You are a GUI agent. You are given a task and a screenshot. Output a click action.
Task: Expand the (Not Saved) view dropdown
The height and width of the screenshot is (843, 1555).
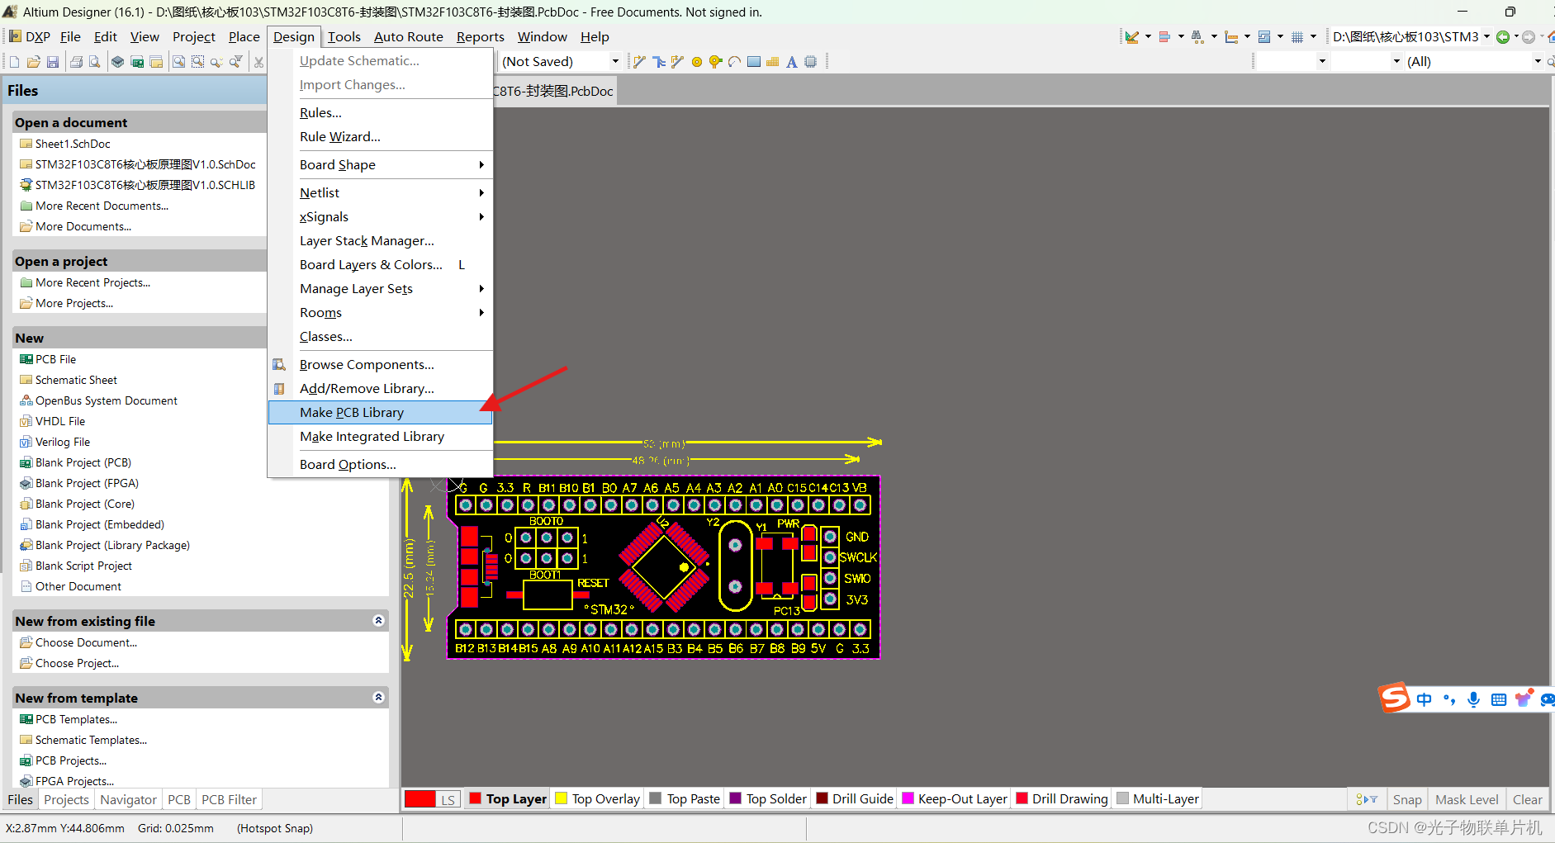pos(615,62)
